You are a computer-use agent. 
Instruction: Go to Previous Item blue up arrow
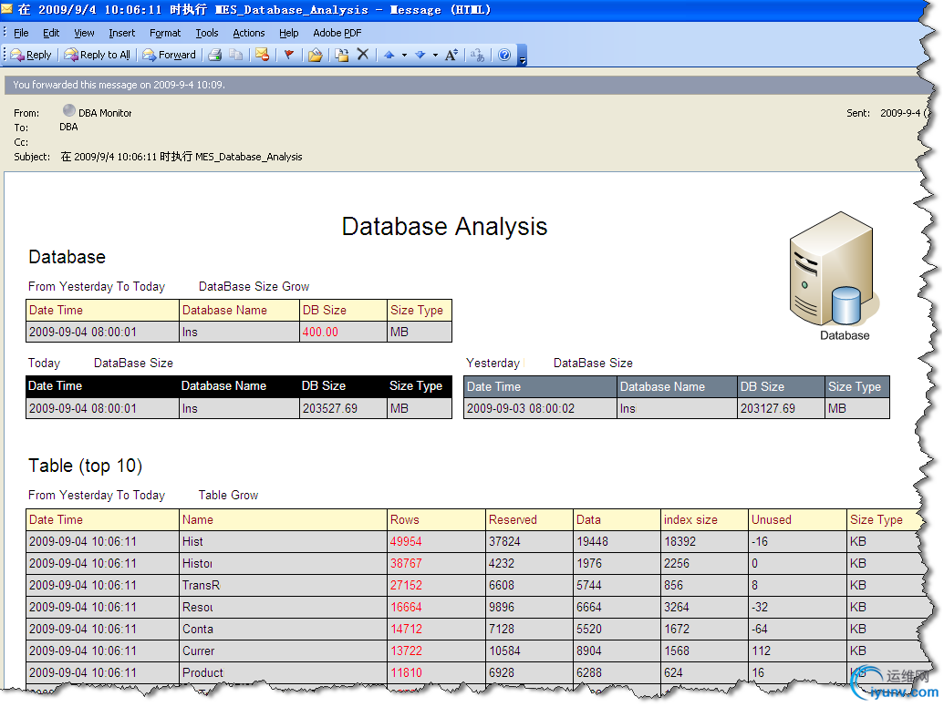tap(389, 56)
